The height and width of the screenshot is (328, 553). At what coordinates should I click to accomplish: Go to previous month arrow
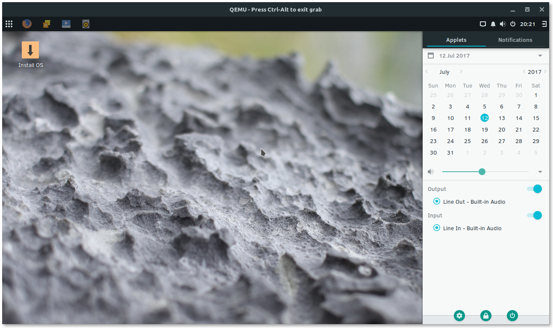pyautogui.click(x=427, y=71)
